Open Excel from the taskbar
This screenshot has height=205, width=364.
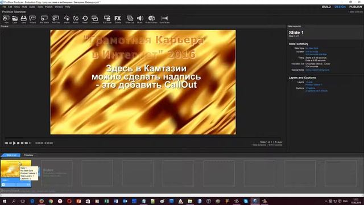(x=106, y=201)
